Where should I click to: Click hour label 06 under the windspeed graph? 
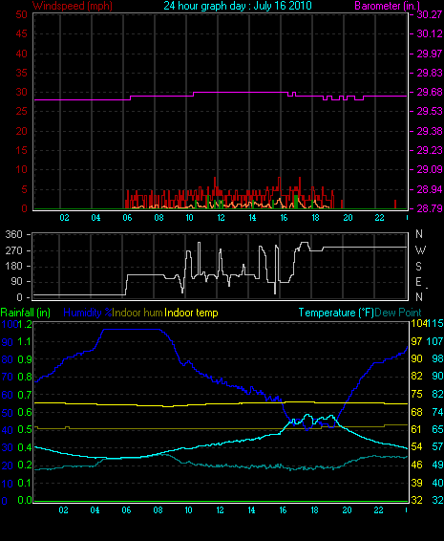[127, 218]
